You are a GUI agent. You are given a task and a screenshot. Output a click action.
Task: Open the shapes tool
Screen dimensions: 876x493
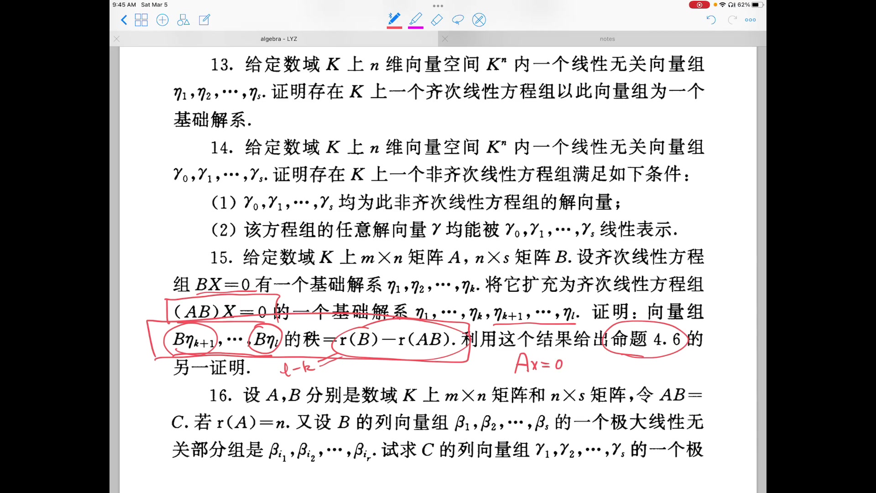point(183,20)
